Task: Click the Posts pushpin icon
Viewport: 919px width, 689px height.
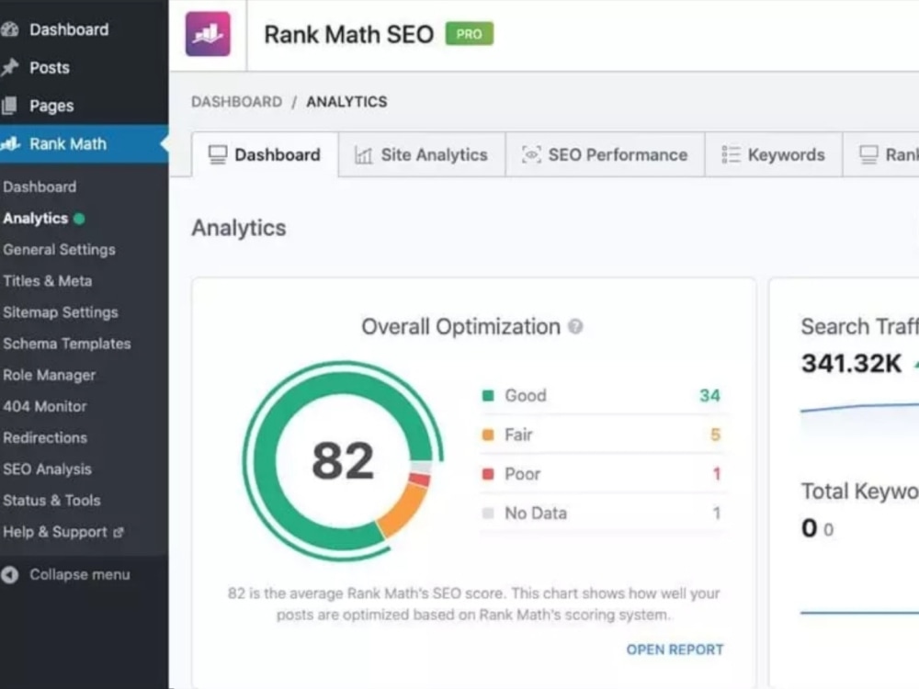Action: pyautogui.click(x=9, y=67)
